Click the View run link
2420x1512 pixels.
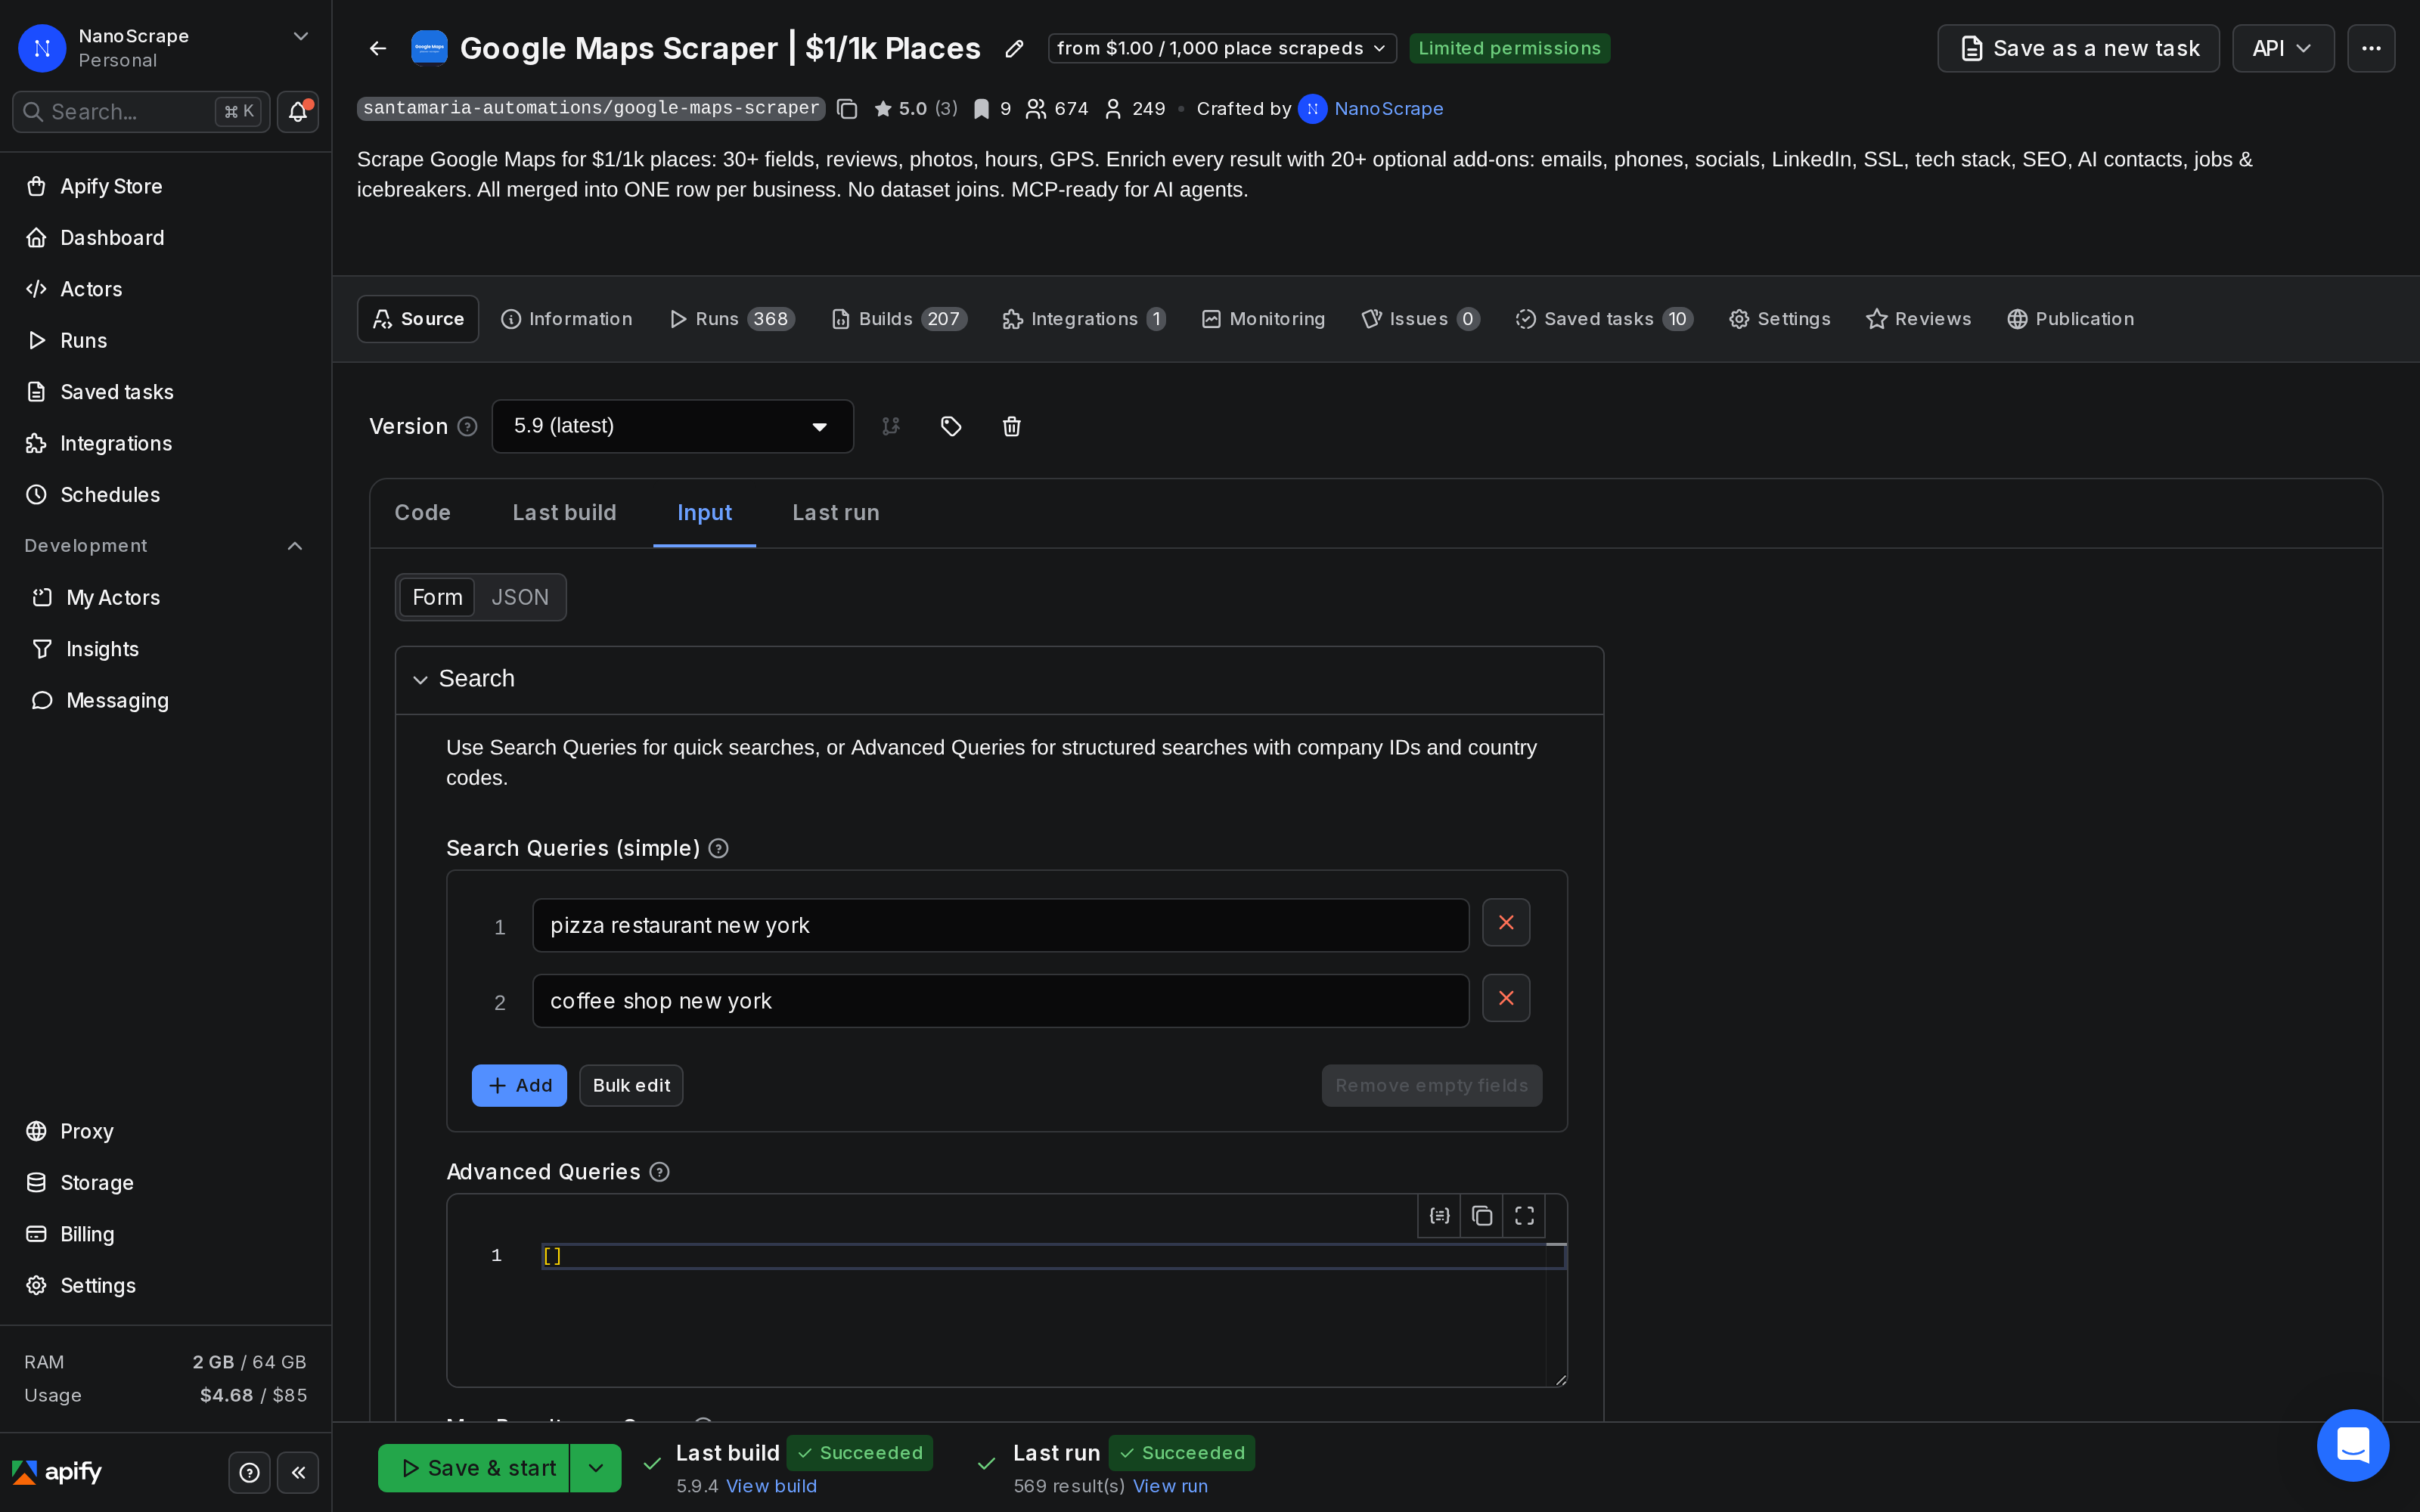[1170, 1486]
